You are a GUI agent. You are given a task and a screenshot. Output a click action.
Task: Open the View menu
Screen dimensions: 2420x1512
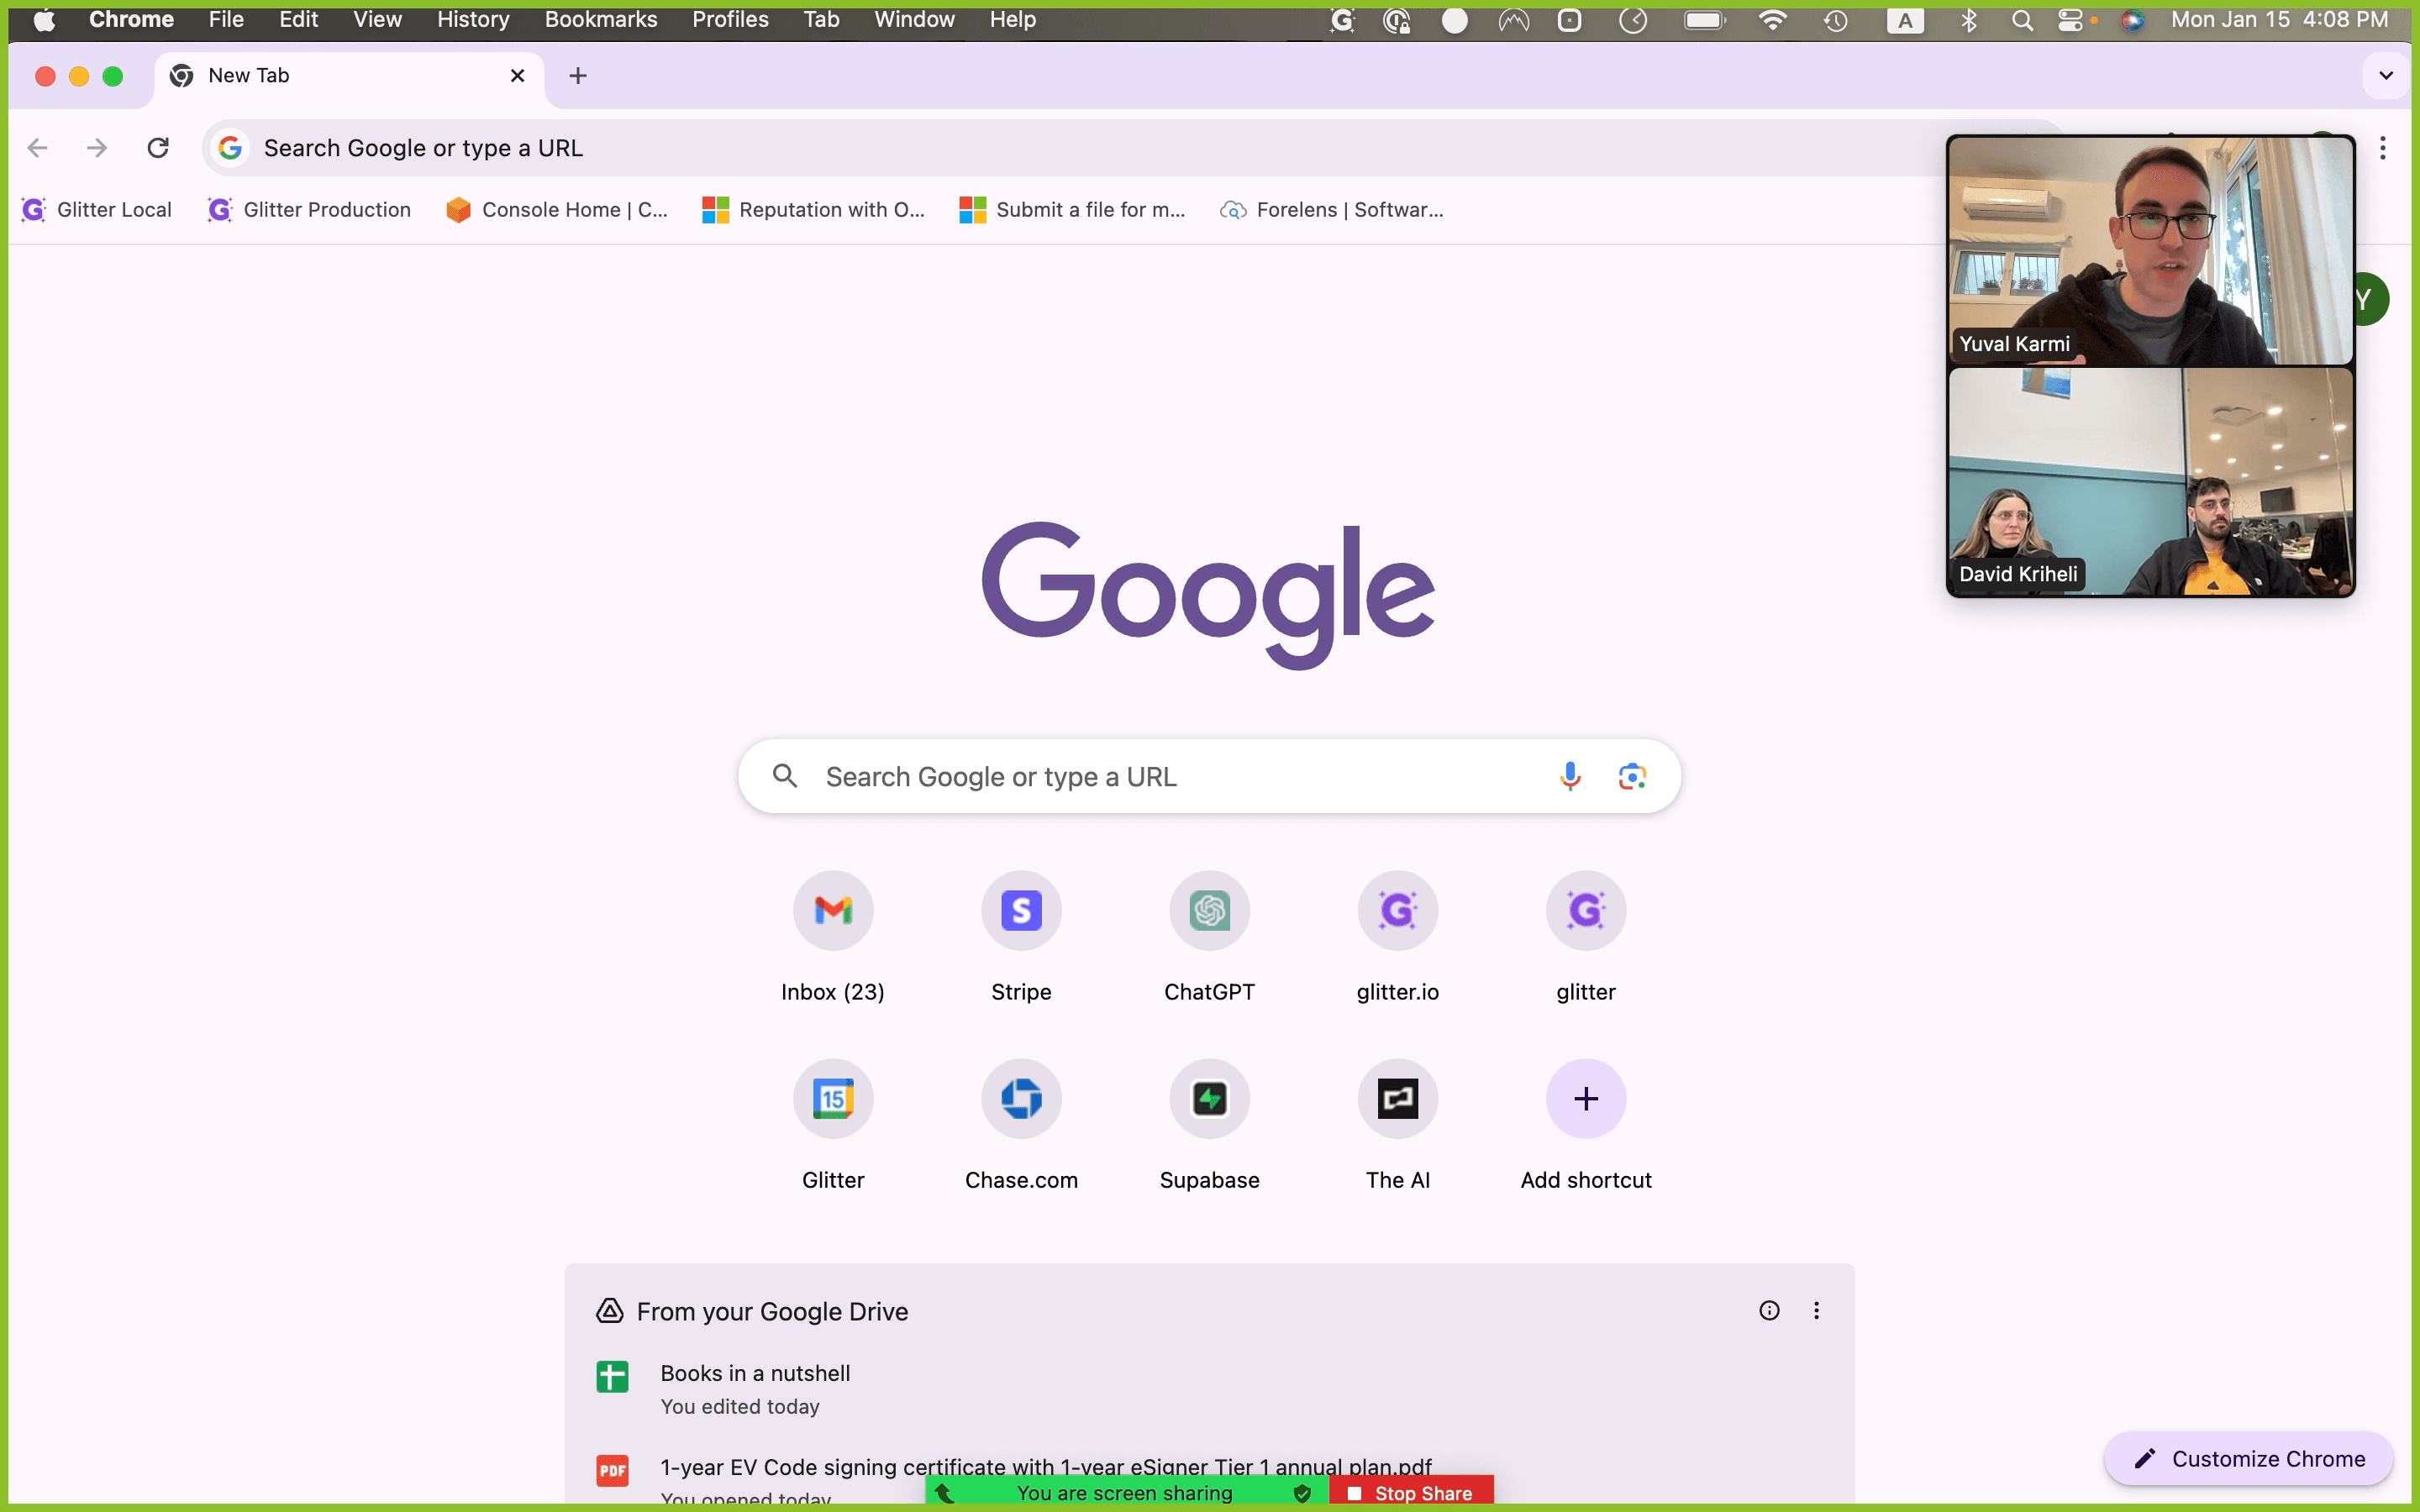tap(377, 19)
